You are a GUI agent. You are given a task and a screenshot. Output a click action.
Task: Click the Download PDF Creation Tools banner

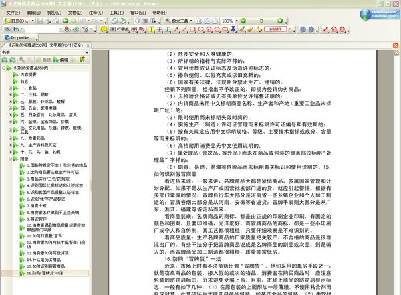(379, 14)
